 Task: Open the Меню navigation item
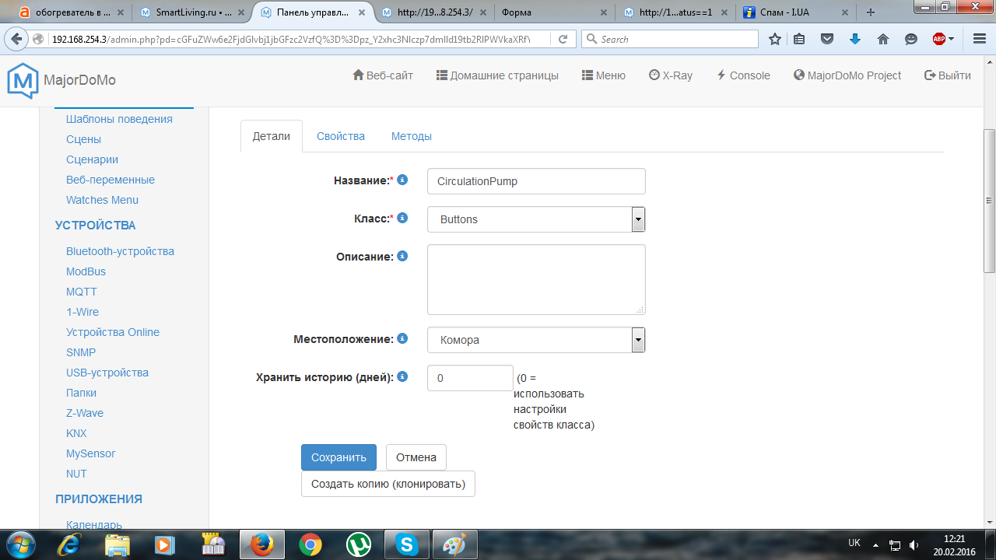(603, 75)
